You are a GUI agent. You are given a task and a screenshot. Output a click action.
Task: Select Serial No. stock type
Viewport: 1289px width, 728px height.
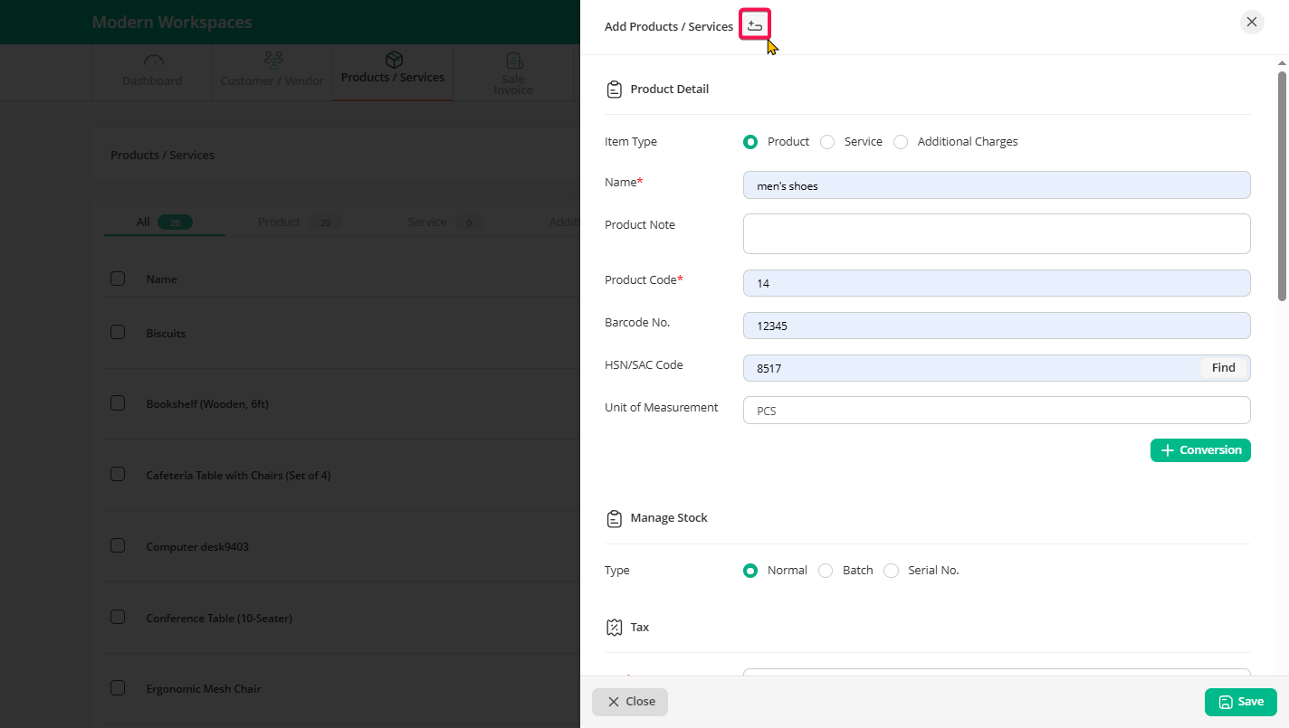(x=892, y=571)
